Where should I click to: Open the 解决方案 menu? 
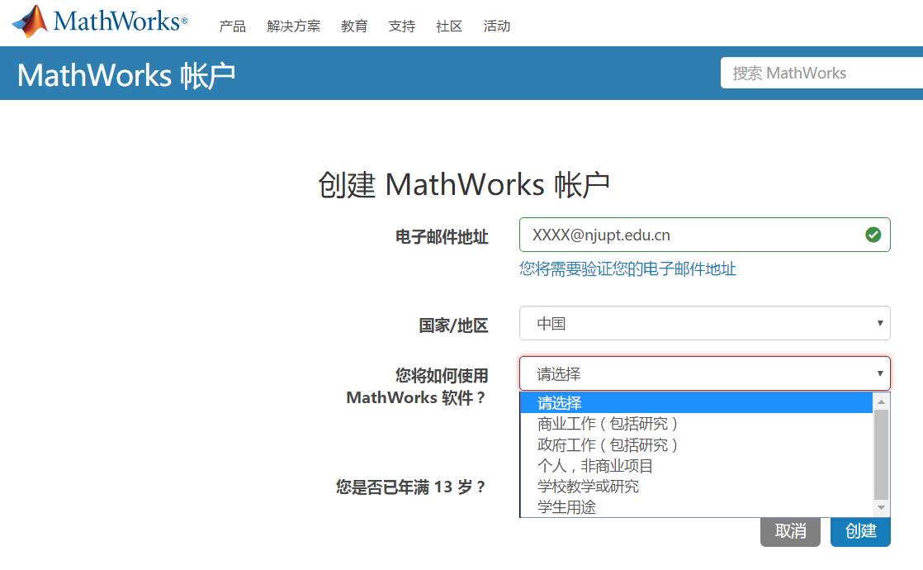(293, 26)
